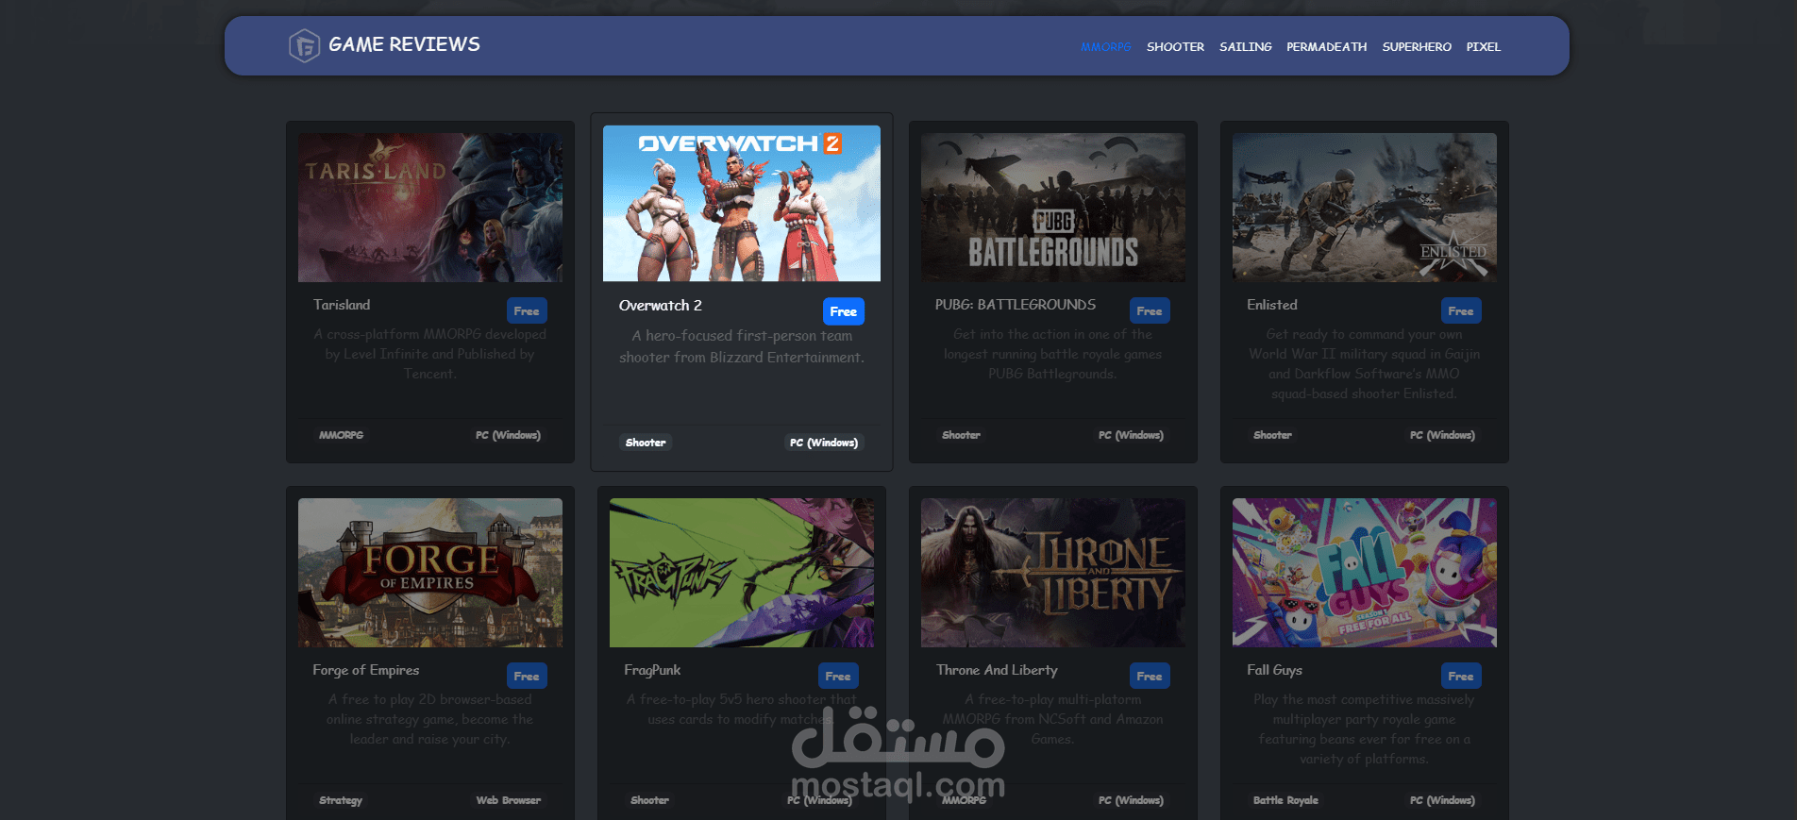This screenshot has height=820, width=1797.
Task: Click the Free badge on Throne And Liberty
Action: point(1150,676)
